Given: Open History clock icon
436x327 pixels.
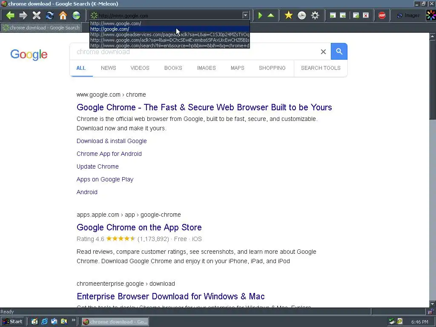Looking at the screenshot, I should 302,15.
